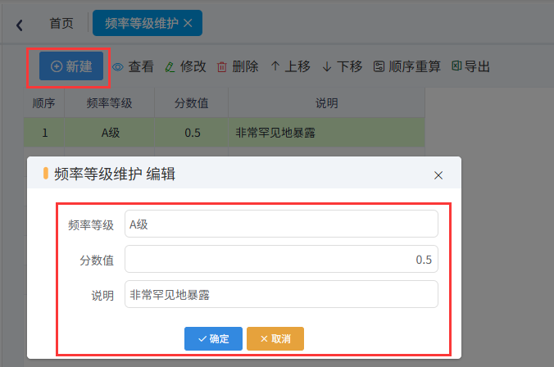This screenshot has height=367, width=554.
Task: Close the 频率等级维护 编辑 dialog
Action: coord(438,175)
